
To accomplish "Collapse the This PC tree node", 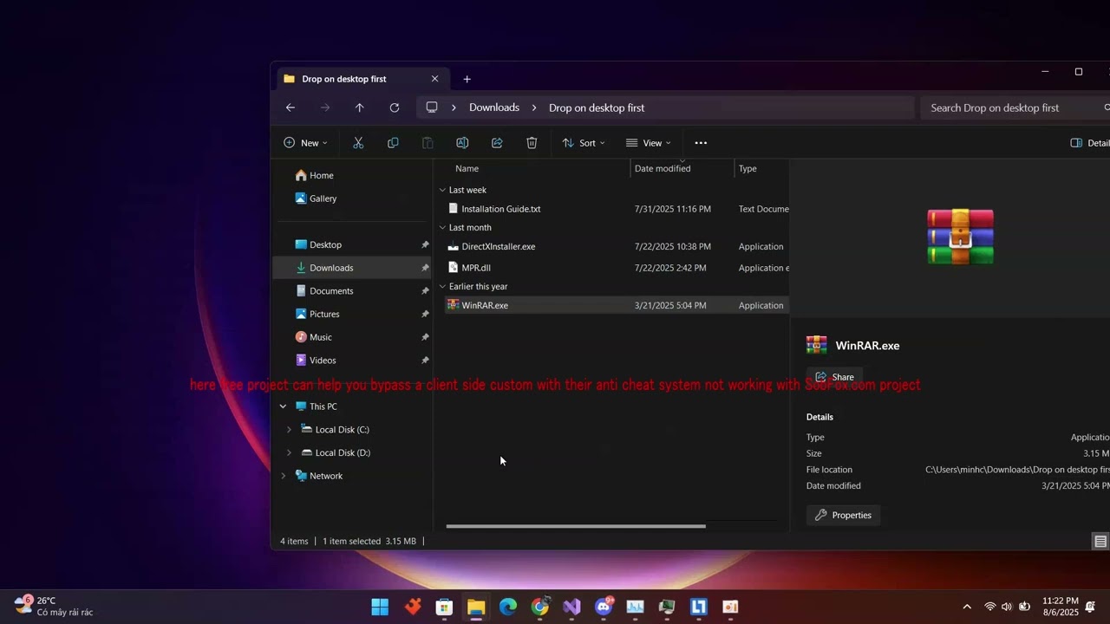I will click(283, 406).
